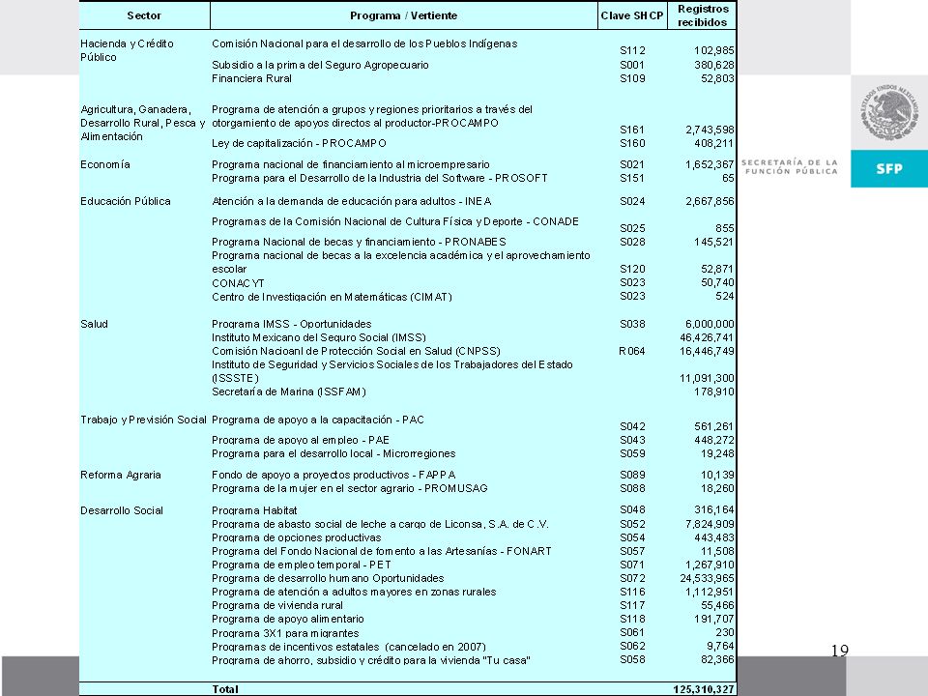Viewport: 928px width, 696px height.
Task: Click the 'Tu casa' housing program row
Action: click(x=371, y=660)
